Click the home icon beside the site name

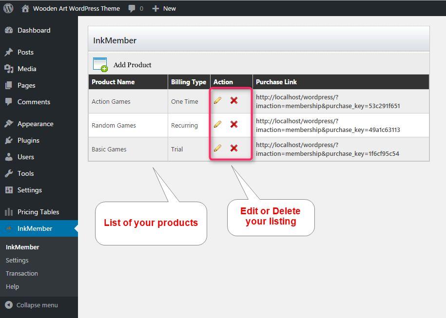(x=25, y=9)
